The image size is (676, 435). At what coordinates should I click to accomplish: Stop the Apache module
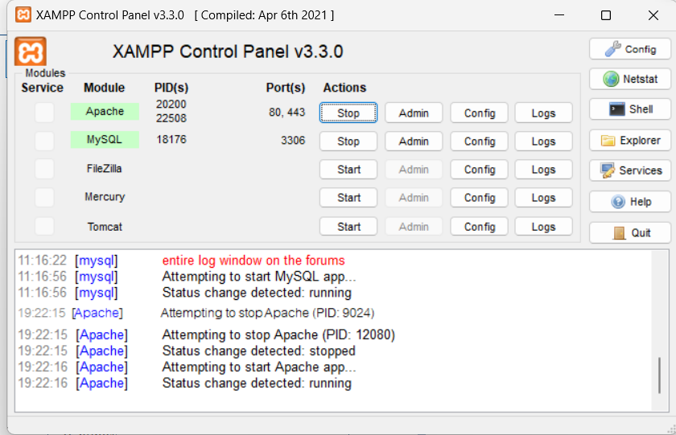click(348, 113)
